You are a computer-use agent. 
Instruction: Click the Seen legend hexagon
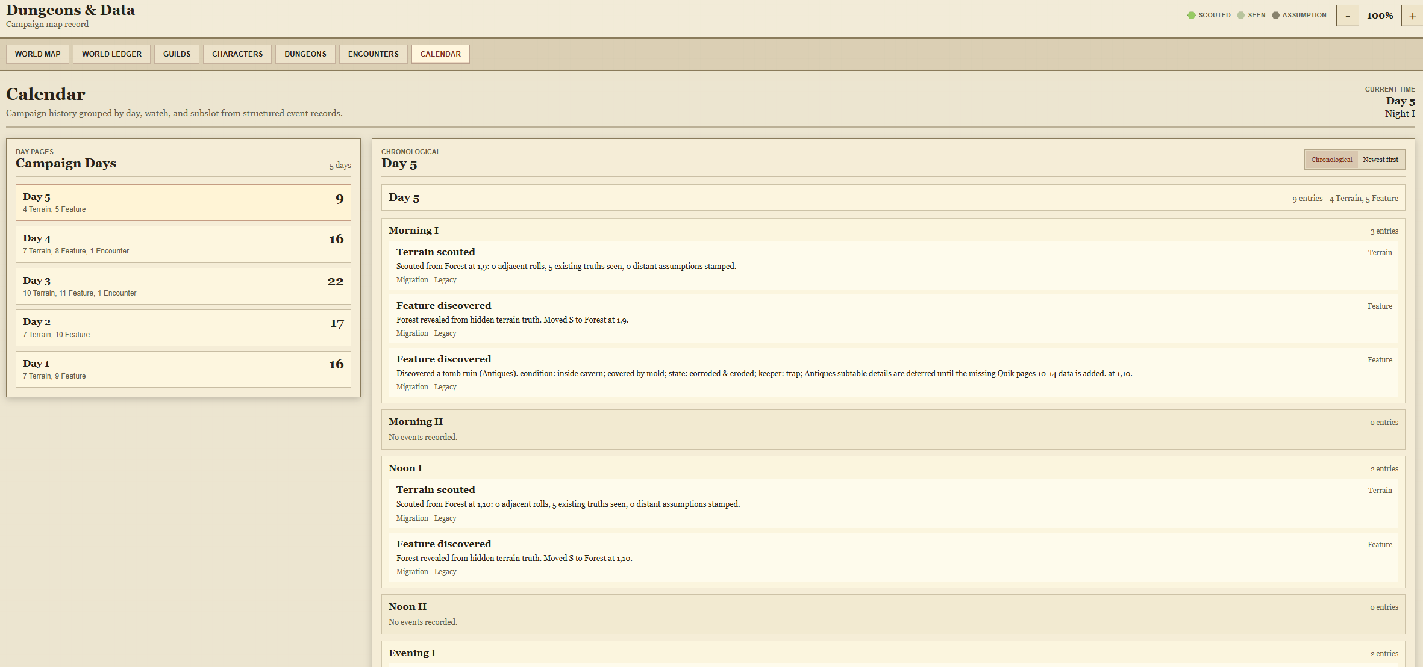click(x=1240, y=16)
